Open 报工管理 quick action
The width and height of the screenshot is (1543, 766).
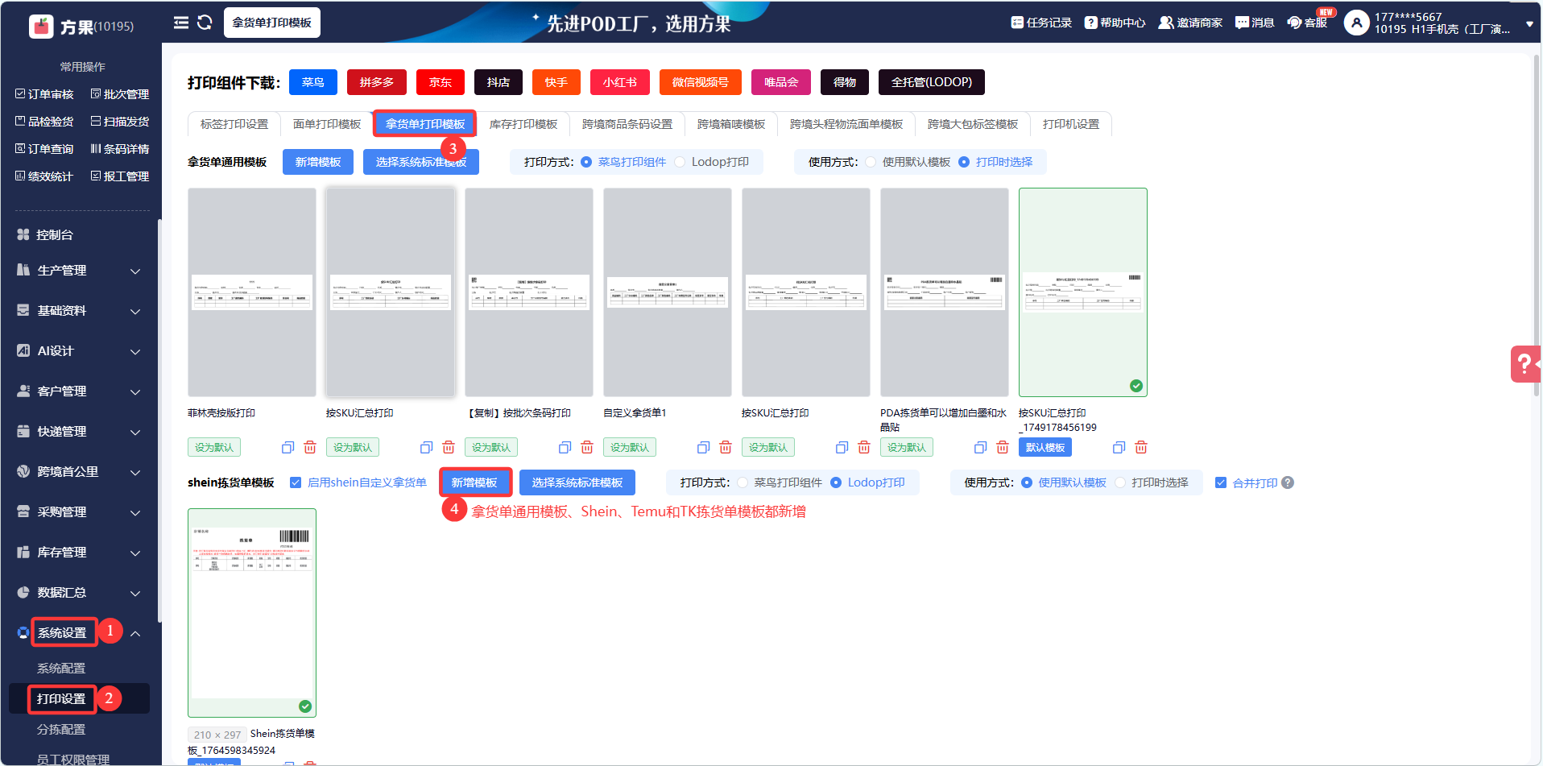(120, 176)
